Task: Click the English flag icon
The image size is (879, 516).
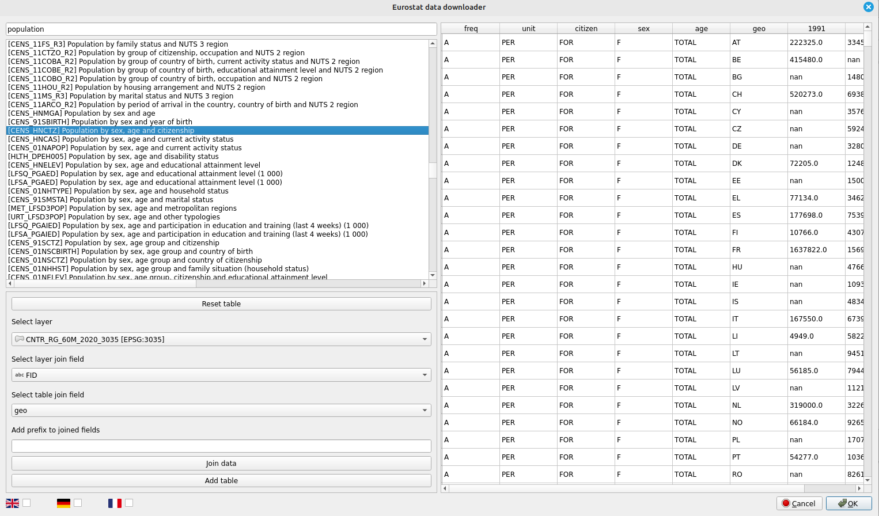Action: click(12, 503)
